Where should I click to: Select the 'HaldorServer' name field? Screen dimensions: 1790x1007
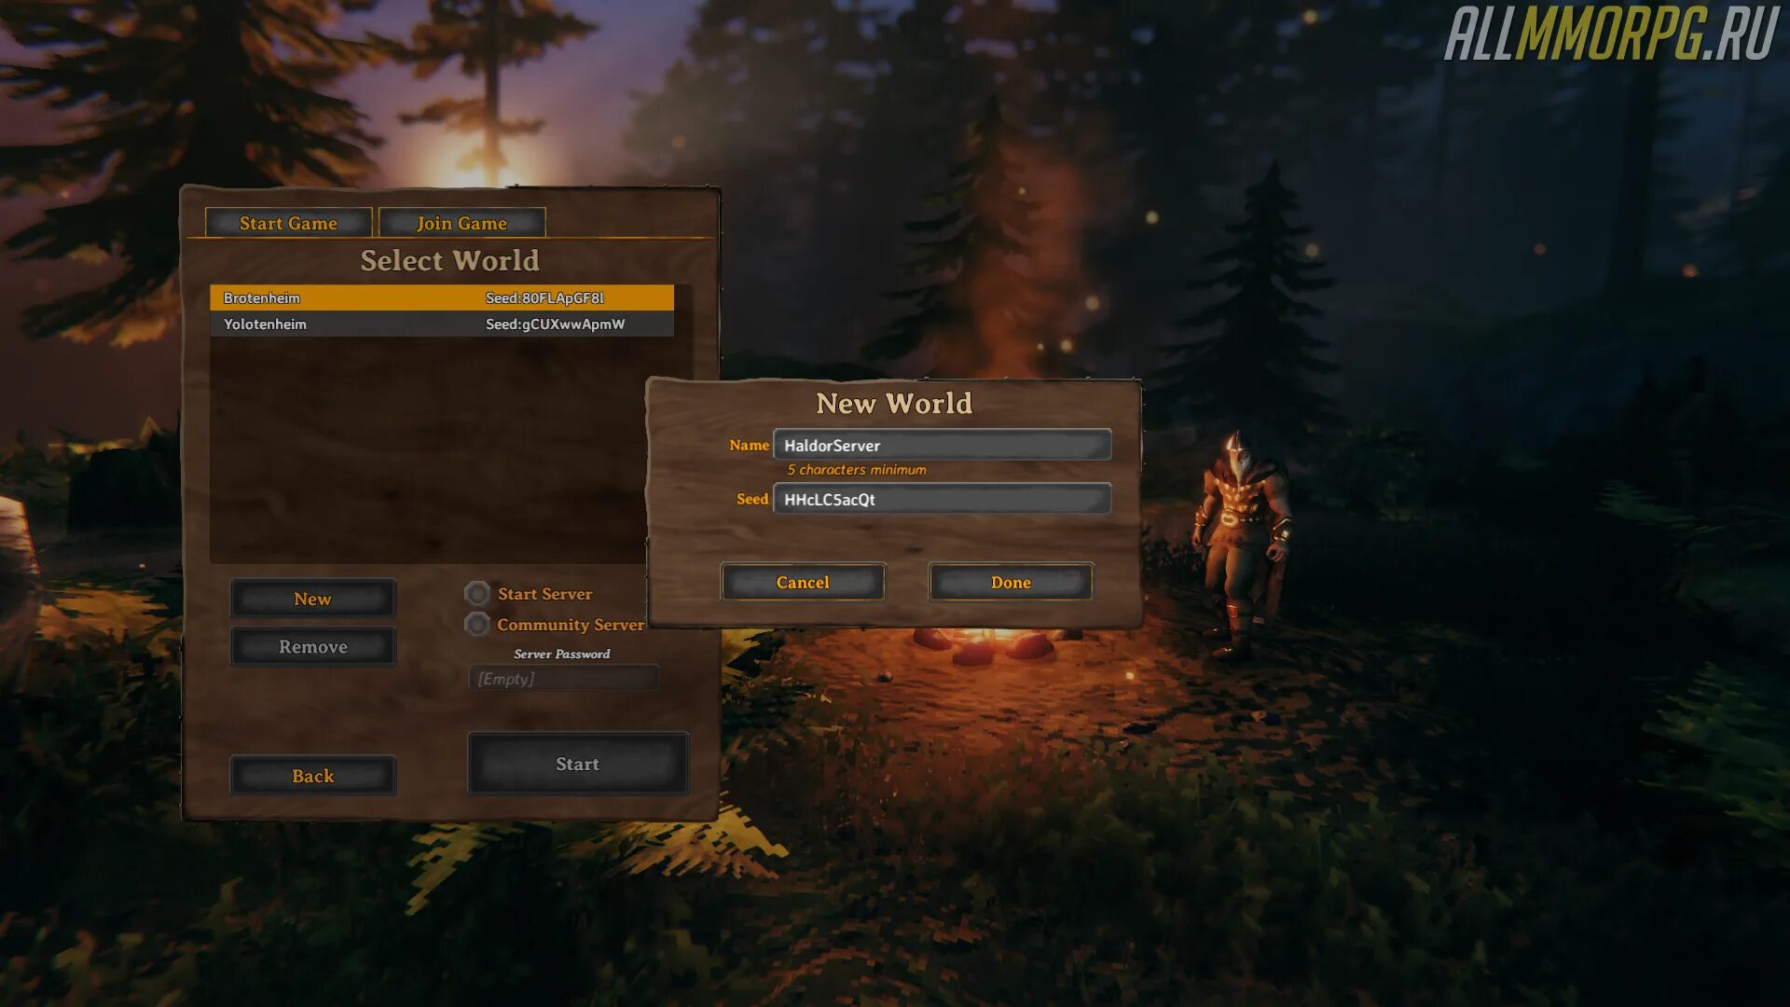(941, 445)
